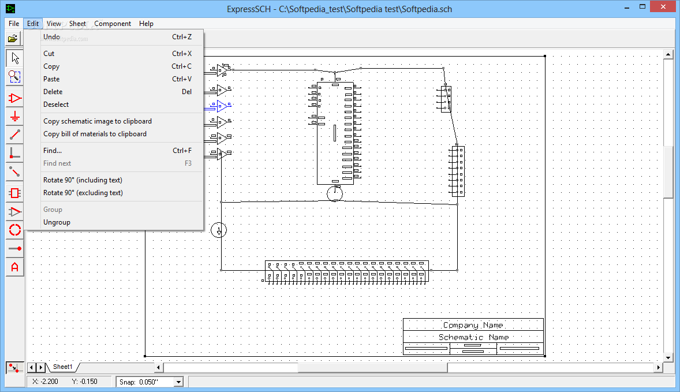This screenshot has height=392, width=680.
Task: Pick the custom component rectangle tool
Action: tap(15, 193)
